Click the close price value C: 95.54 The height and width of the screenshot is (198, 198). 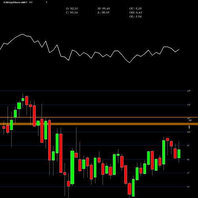point(72,13)
